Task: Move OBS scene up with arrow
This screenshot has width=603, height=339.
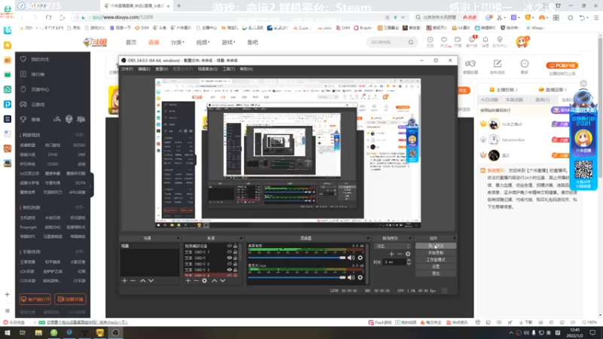Action: pyautogui.click(x=142, y=281)
